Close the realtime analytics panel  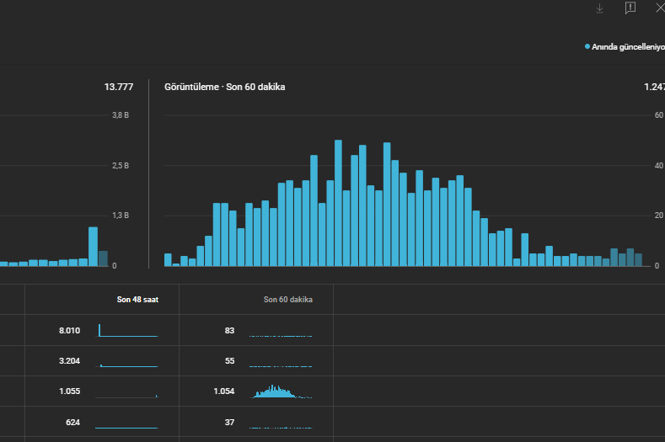pyautogui.click(x=661, y=8)
